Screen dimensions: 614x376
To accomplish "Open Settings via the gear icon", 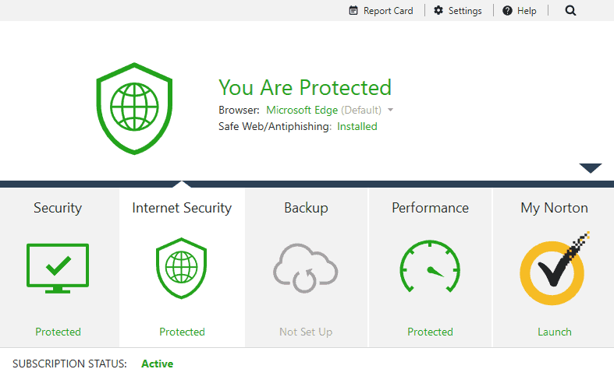I will click(x=438, y=11).
